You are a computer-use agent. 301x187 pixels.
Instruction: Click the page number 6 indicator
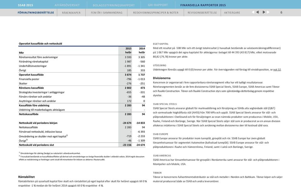(281, 12)
